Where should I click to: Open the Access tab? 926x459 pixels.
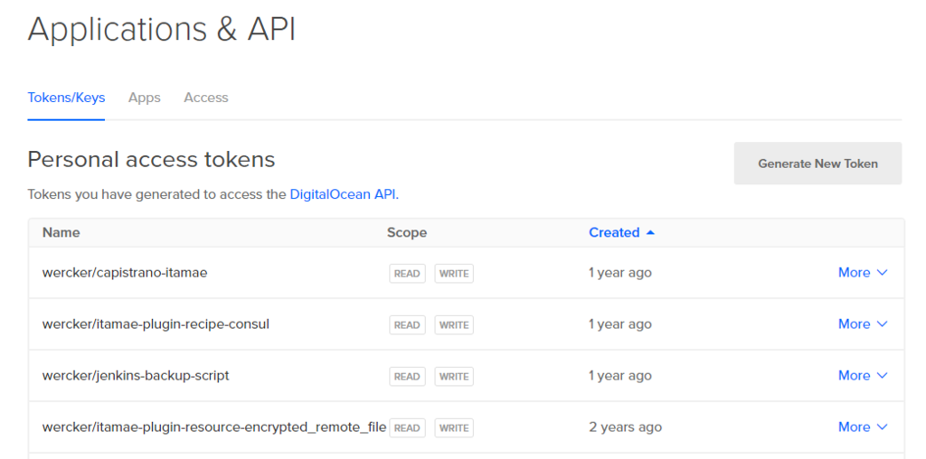[x=206, y=98]
